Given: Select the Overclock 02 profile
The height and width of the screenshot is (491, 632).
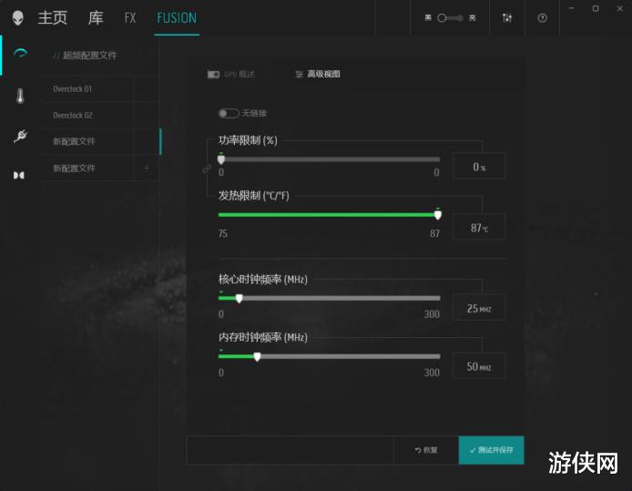Looking at the screenshot, I should coord(73,116).
